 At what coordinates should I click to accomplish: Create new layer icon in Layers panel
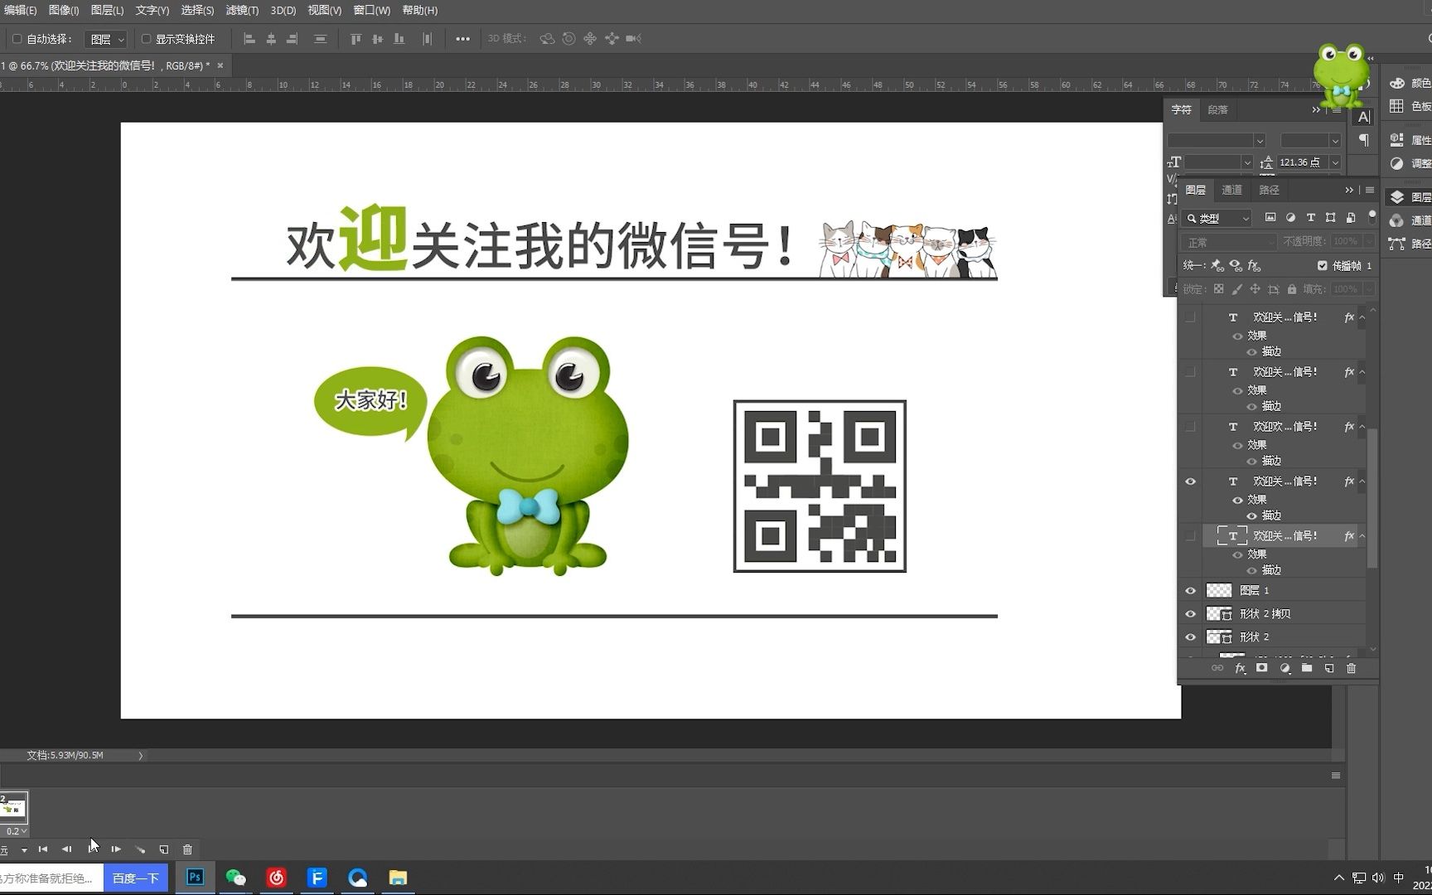pyautogui.click(x=1329, y=668)
